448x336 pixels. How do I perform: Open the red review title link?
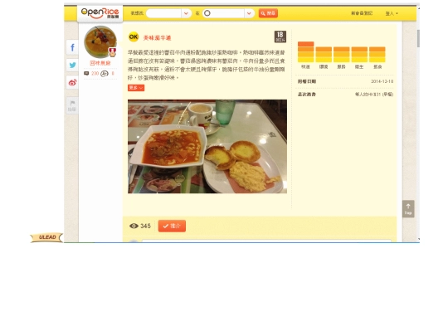click(157, 37)
